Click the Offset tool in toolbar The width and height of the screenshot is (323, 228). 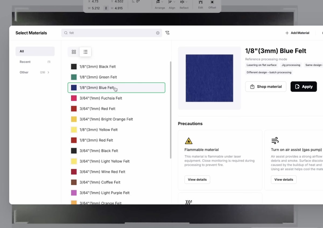click(212, 5)
